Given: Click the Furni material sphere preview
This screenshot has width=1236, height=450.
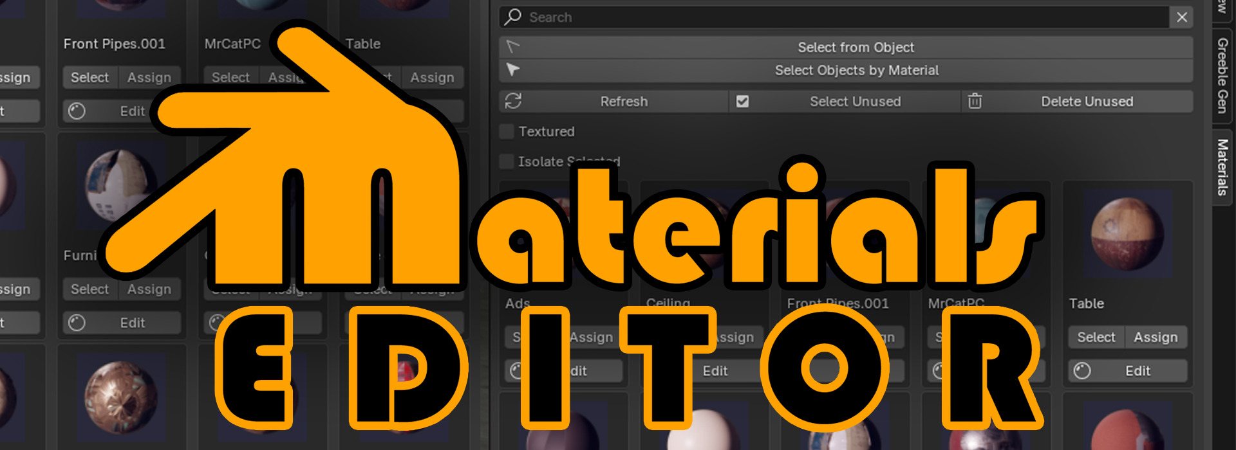Looking at the screenshot, I should tap(122, 186).
